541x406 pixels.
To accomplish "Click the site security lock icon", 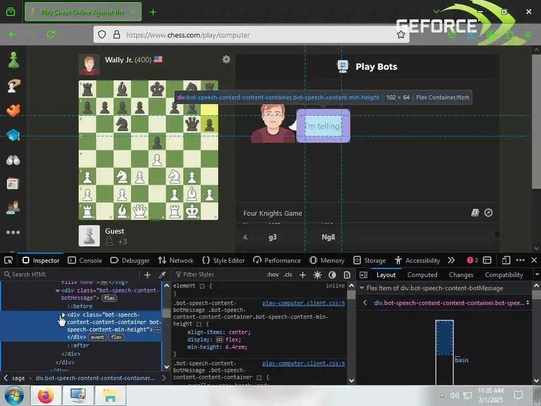I will tap(117, 34).
